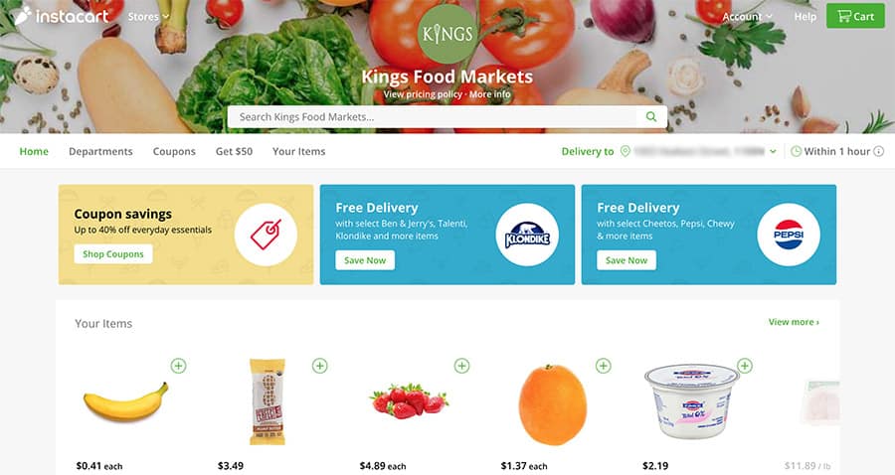Click the info icon beside Within 1 hour
This screenshot has width=895, height=475.
tap(879, 151)
